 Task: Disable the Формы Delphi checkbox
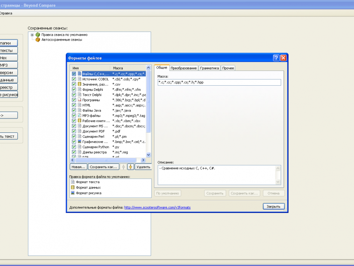(x=74, y=89)
